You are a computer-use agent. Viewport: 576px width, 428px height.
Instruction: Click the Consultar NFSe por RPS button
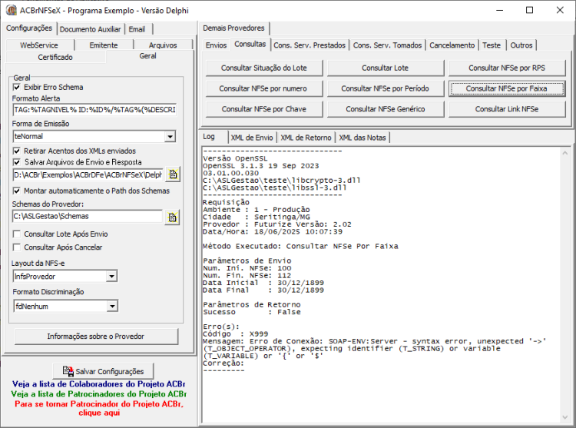507,68
